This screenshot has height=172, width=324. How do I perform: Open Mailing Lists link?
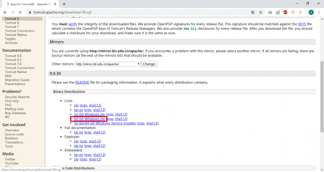click(x=14, y=109)
